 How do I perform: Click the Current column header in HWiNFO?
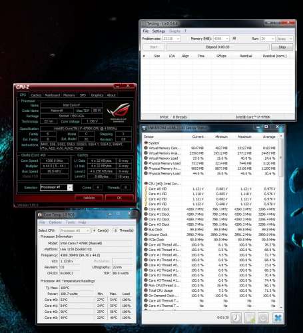pos(198,137)
